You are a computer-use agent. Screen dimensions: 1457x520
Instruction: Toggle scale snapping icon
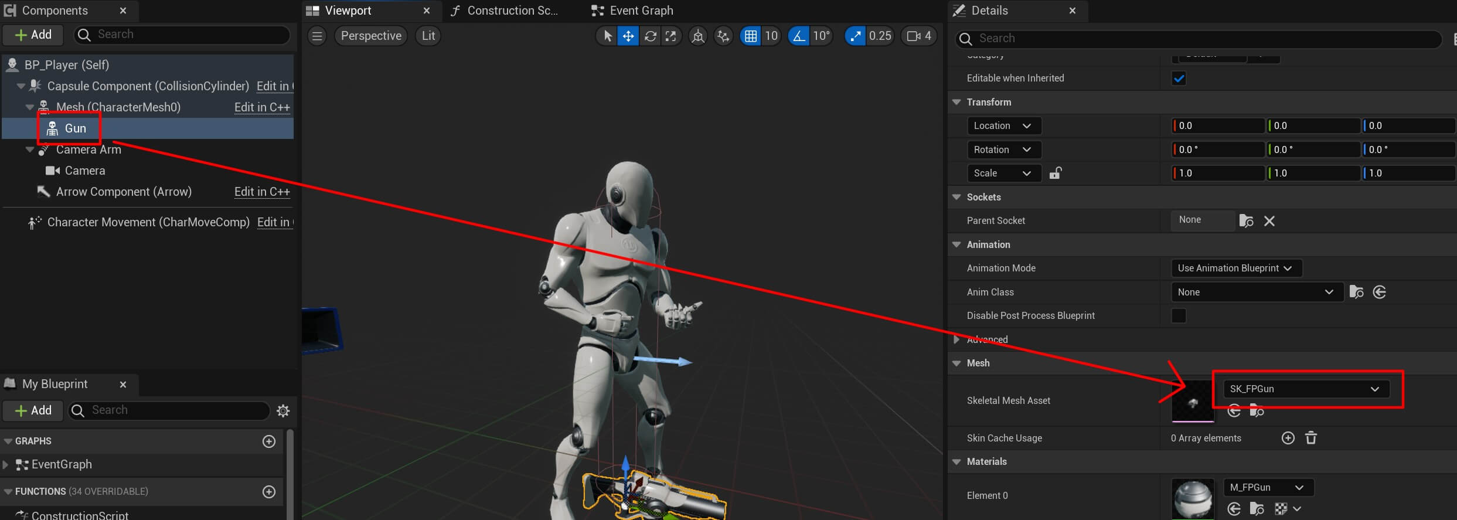(855, 36)
